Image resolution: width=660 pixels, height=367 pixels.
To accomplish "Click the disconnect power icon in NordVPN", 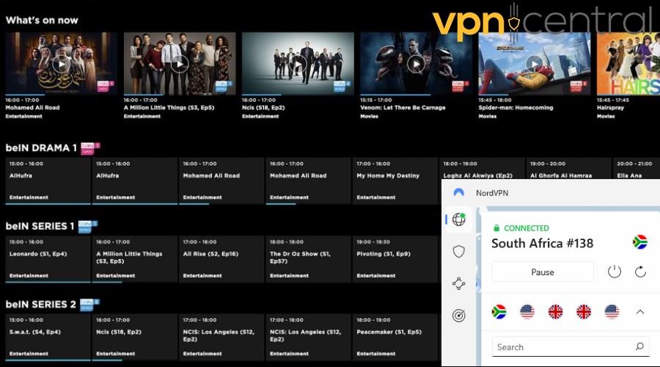I will [615, 272].
